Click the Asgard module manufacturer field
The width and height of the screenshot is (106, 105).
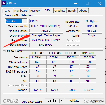(x=46, y=31)
